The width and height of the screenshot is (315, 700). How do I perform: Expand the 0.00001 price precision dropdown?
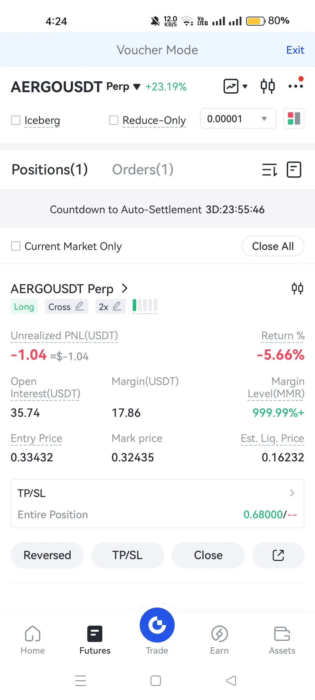click(238, 119)
